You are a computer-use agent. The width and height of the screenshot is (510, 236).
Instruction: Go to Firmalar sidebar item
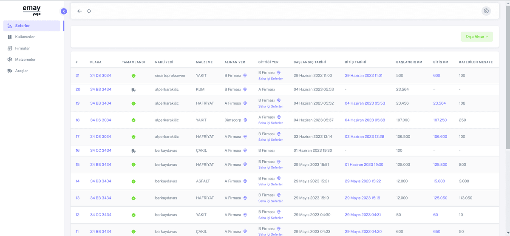click(23, 48)
